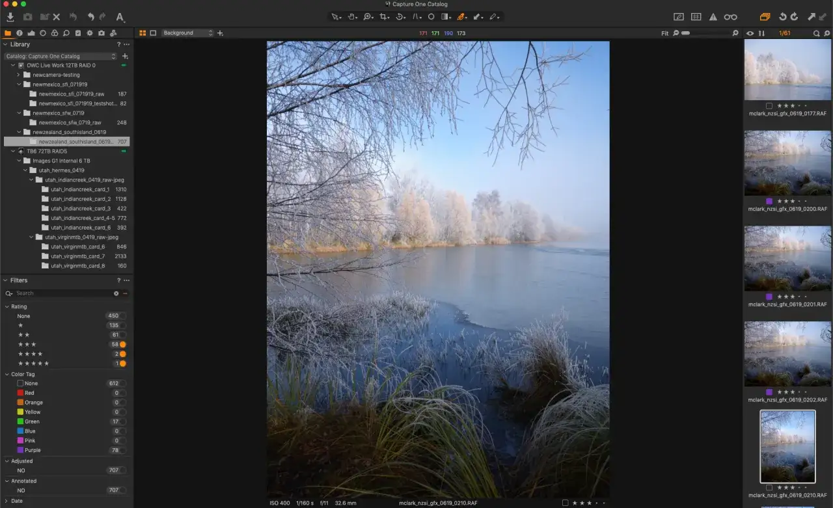Click the X delete icon in toolbar

57,17
